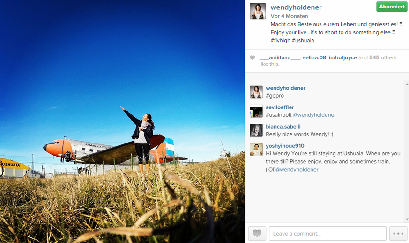Click the Leave a comment input field

point(327,233)
